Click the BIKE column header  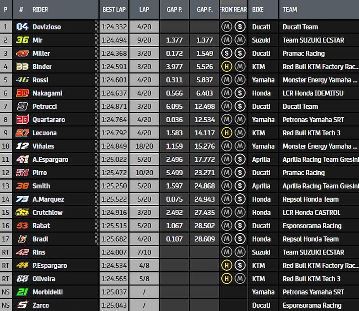(x=258, y=9)
